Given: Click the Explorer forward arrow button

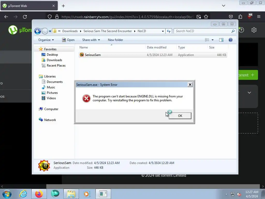Looking at the screenshot, I should click(45, 31).
